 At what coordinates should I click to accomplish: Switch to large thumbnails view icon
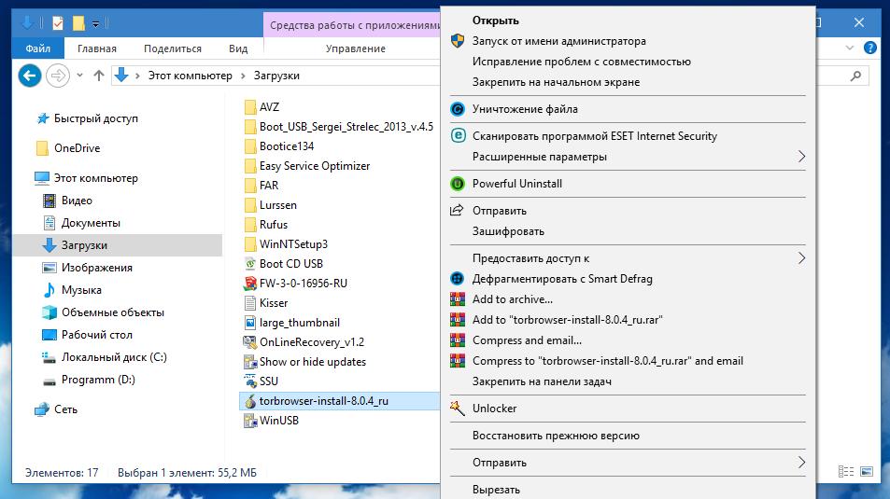pyautogui.click(x=866, y=472)
